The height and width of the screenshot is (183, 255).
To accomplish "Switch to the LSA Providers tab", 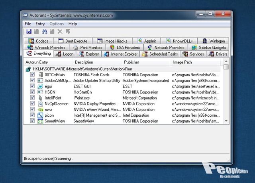I will (125, 48).
